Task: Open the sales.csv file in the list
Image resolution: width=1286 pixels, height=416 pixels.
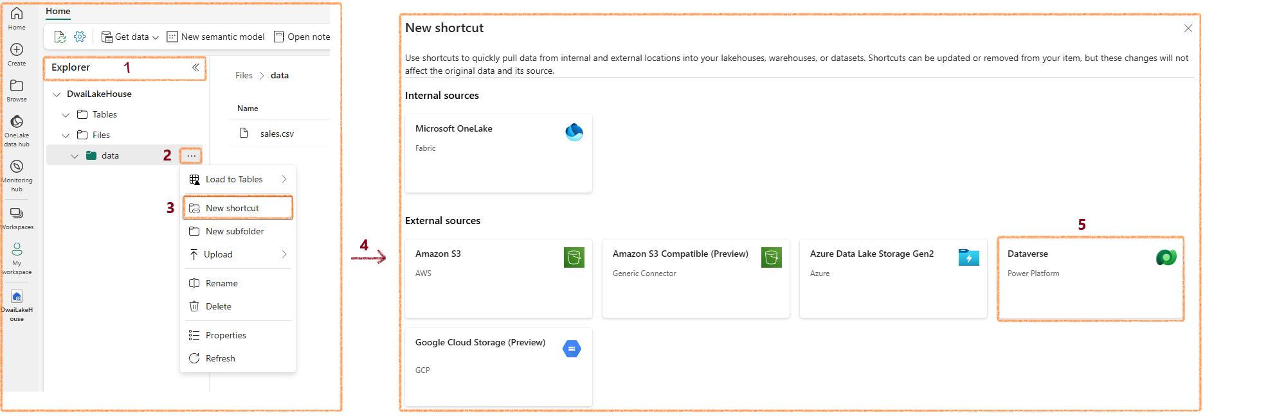Action: pyautogui.click(x=277, y=134)
